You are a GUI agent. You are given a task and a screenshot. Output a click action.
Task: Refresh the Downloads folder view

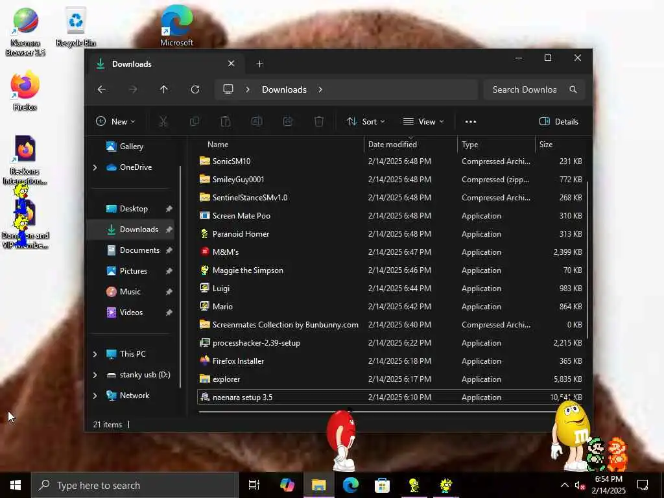coord(195,89)
